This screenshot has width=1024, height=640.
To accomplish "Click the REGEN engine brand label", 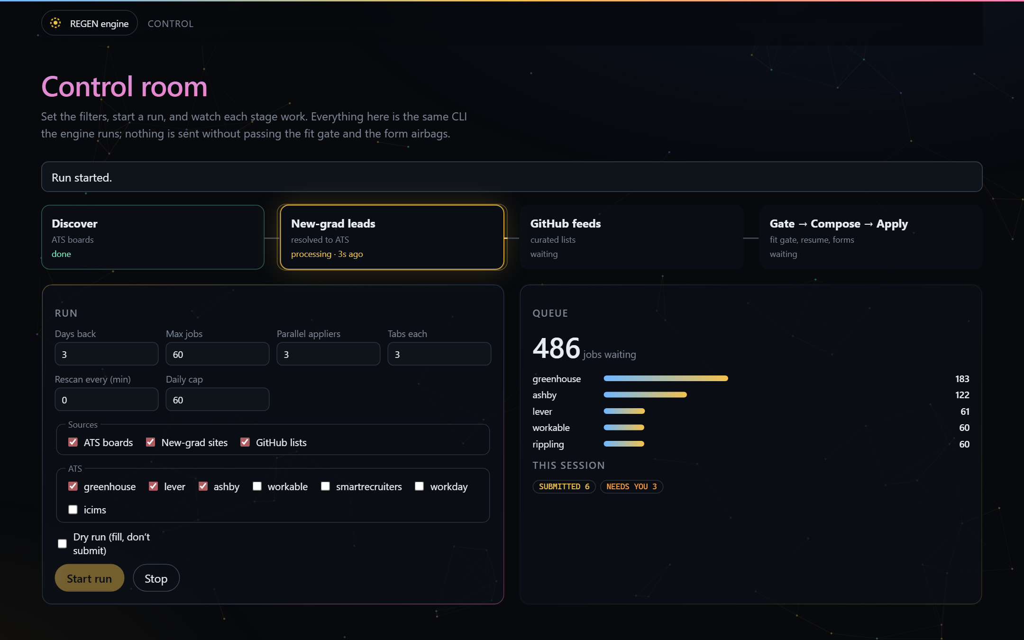I will (x=99, y=24).
